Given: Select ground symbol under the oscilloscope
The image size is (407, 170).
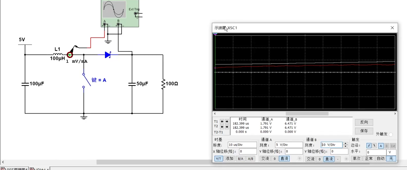Looking at the screenshot, I should tap(108, 42).
